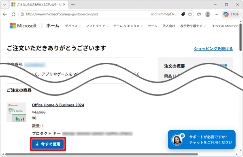Click the struck-through ¥43,980 price
This screenshot has height=157, width=243.
[x=38, y=112]
